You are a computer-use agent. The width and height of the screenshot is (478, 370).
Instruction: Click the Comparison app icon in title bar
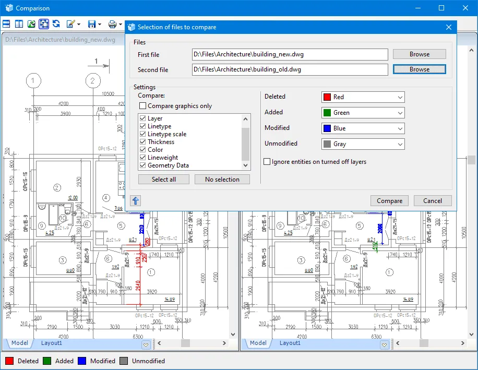tap(9, 8)
